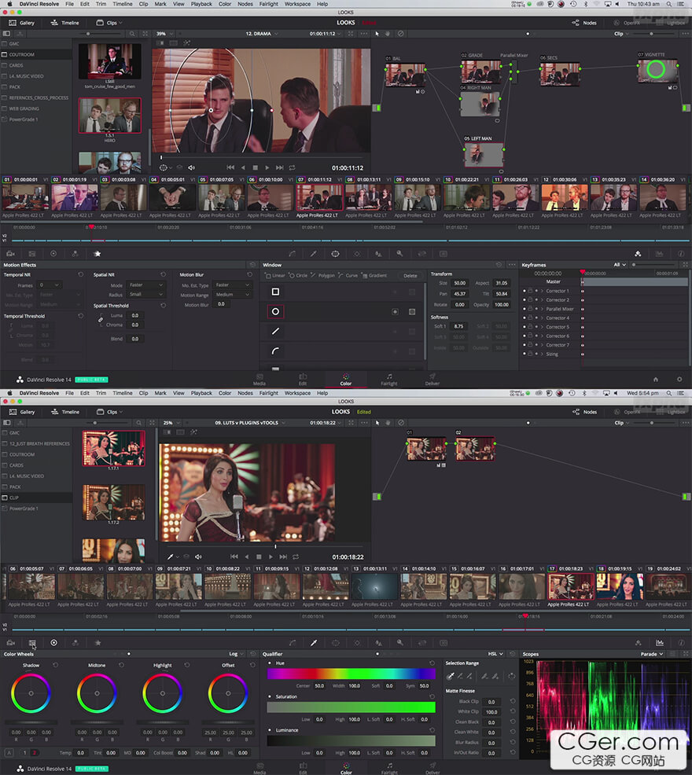Mute viewer audio in lower window
692x775 pixels.
pos(198,556)
